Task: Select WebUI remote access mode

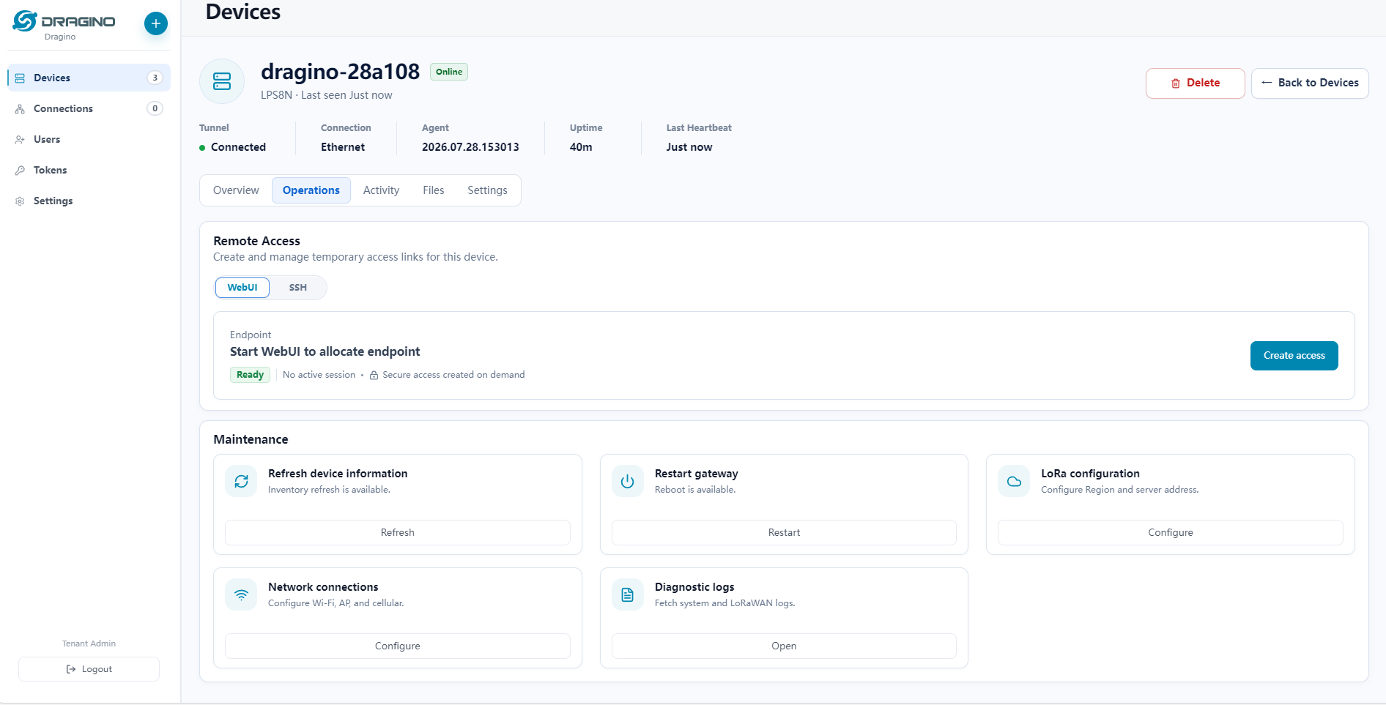Action: 242,288
